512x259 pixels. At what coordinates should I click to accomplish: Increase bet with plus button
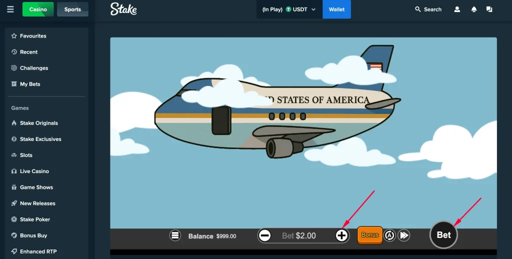[x=341, y=235]
